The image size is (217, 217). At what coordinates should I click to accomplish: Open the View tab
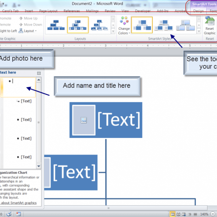click(x=125, y=11)
